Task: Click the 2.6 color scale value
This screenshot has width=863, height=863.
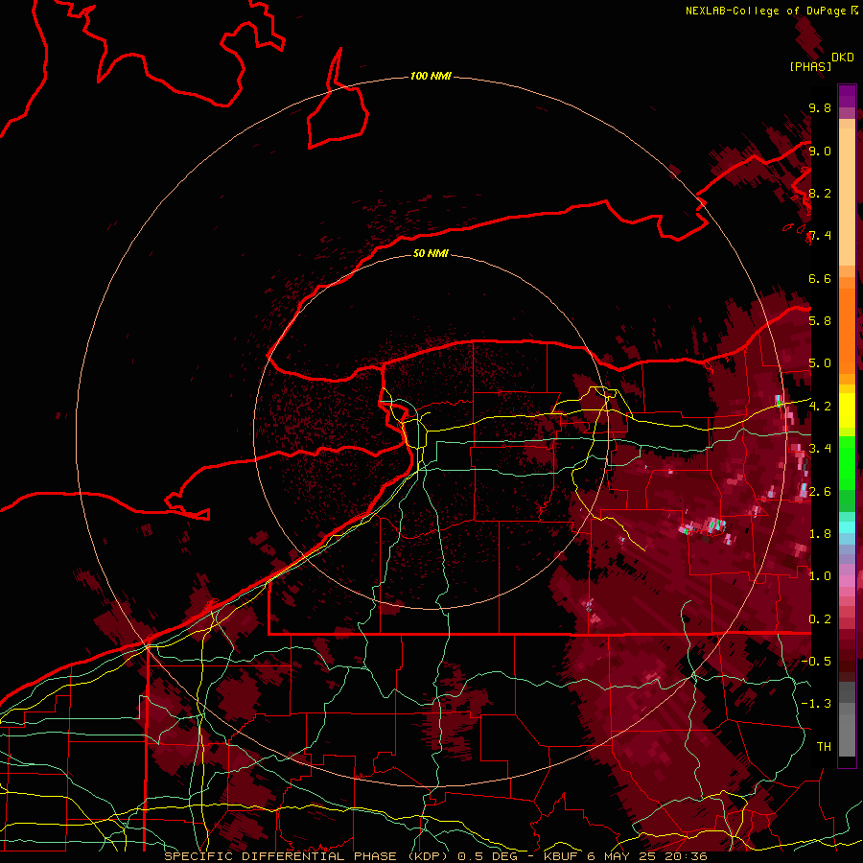Action: pos(820,491)
